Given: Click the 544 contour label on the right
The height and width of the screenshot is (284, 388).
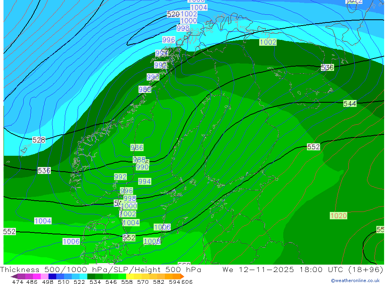Looking at the screenshot, I should [350, 103].
